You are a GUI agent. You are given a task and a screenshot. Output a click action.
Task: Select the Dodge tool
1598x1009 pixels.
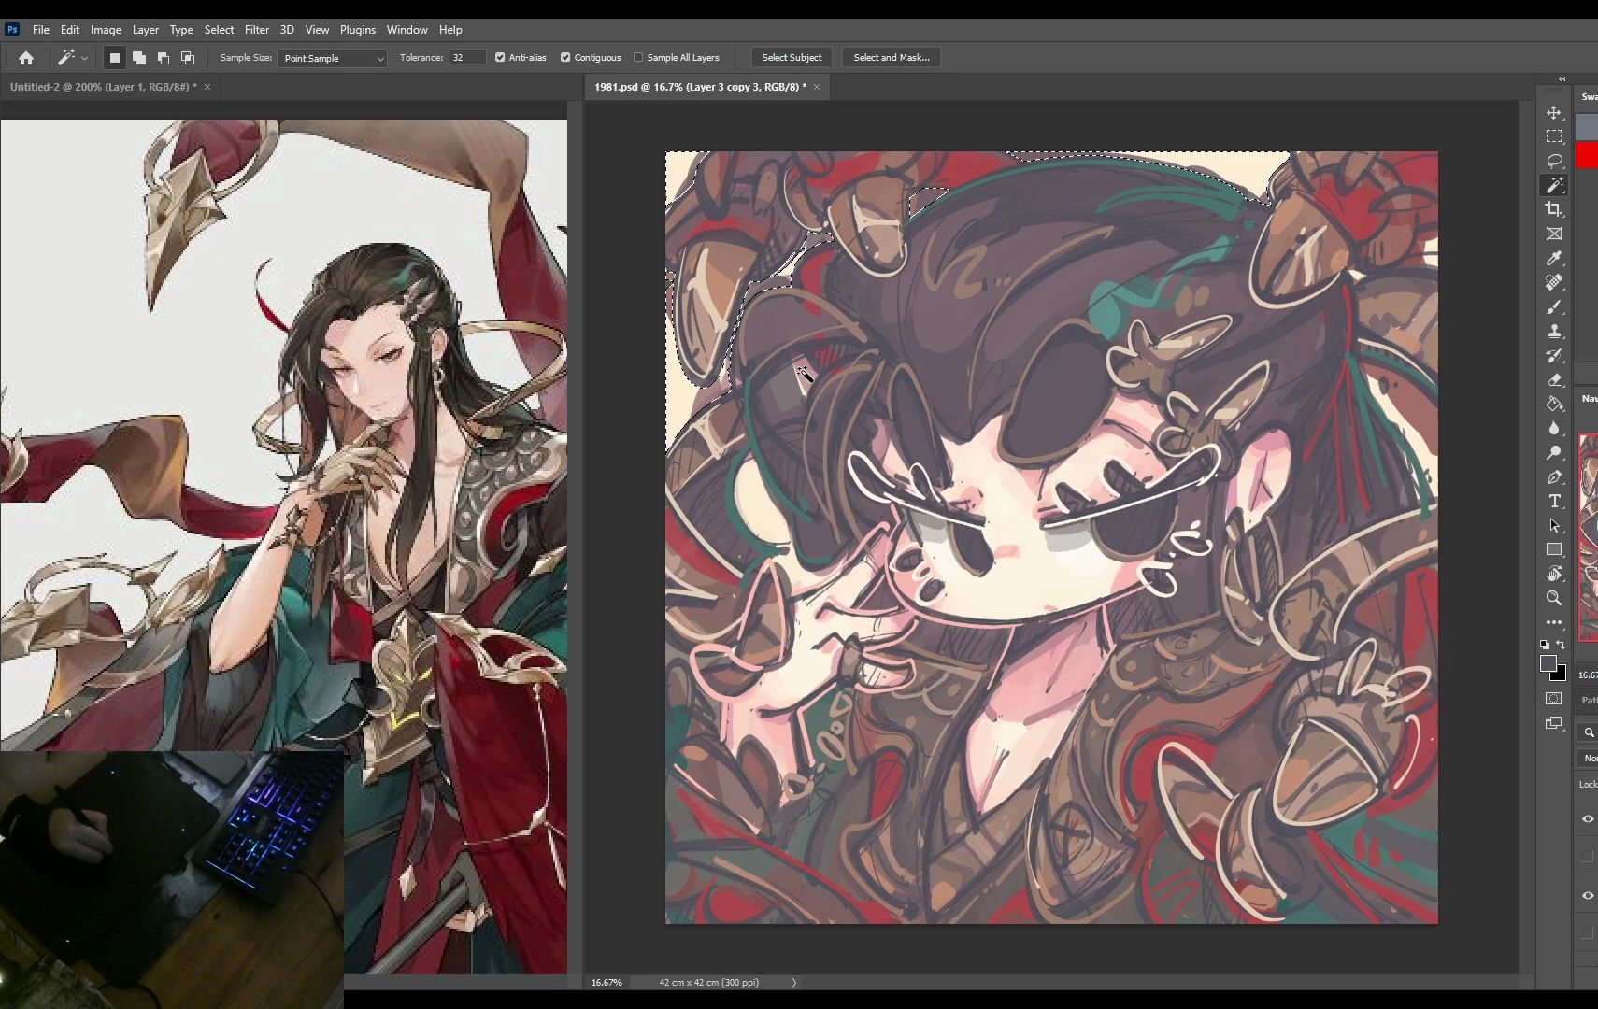tap(1554, 452)
